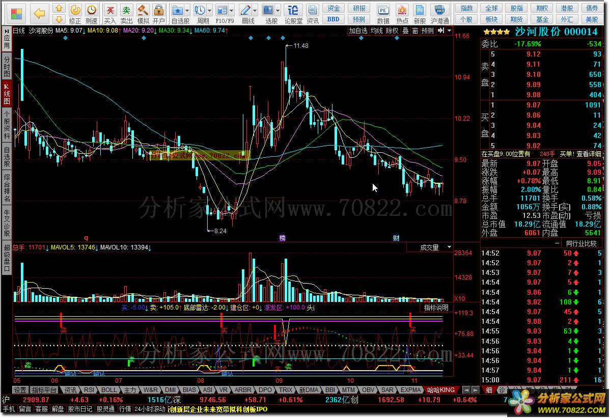Open 模拟 simulated trading
This screenshot has width=610, height=418.
tap(143, 14)
